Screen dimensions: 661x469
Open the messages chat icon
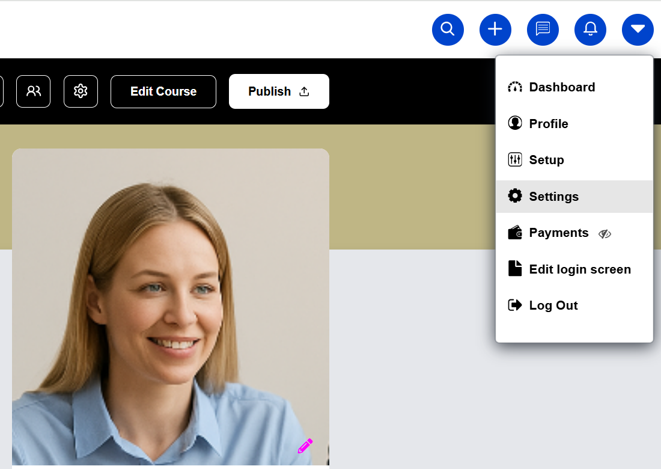coord(543,29)
